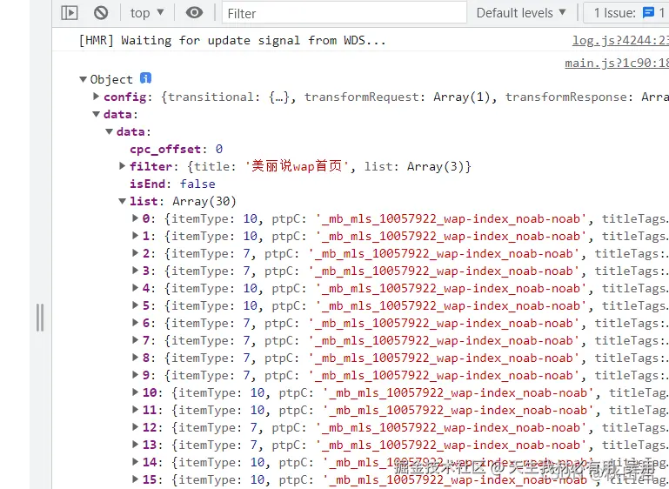
Task: Collapse the outer data property
Action: click(97, 114)
